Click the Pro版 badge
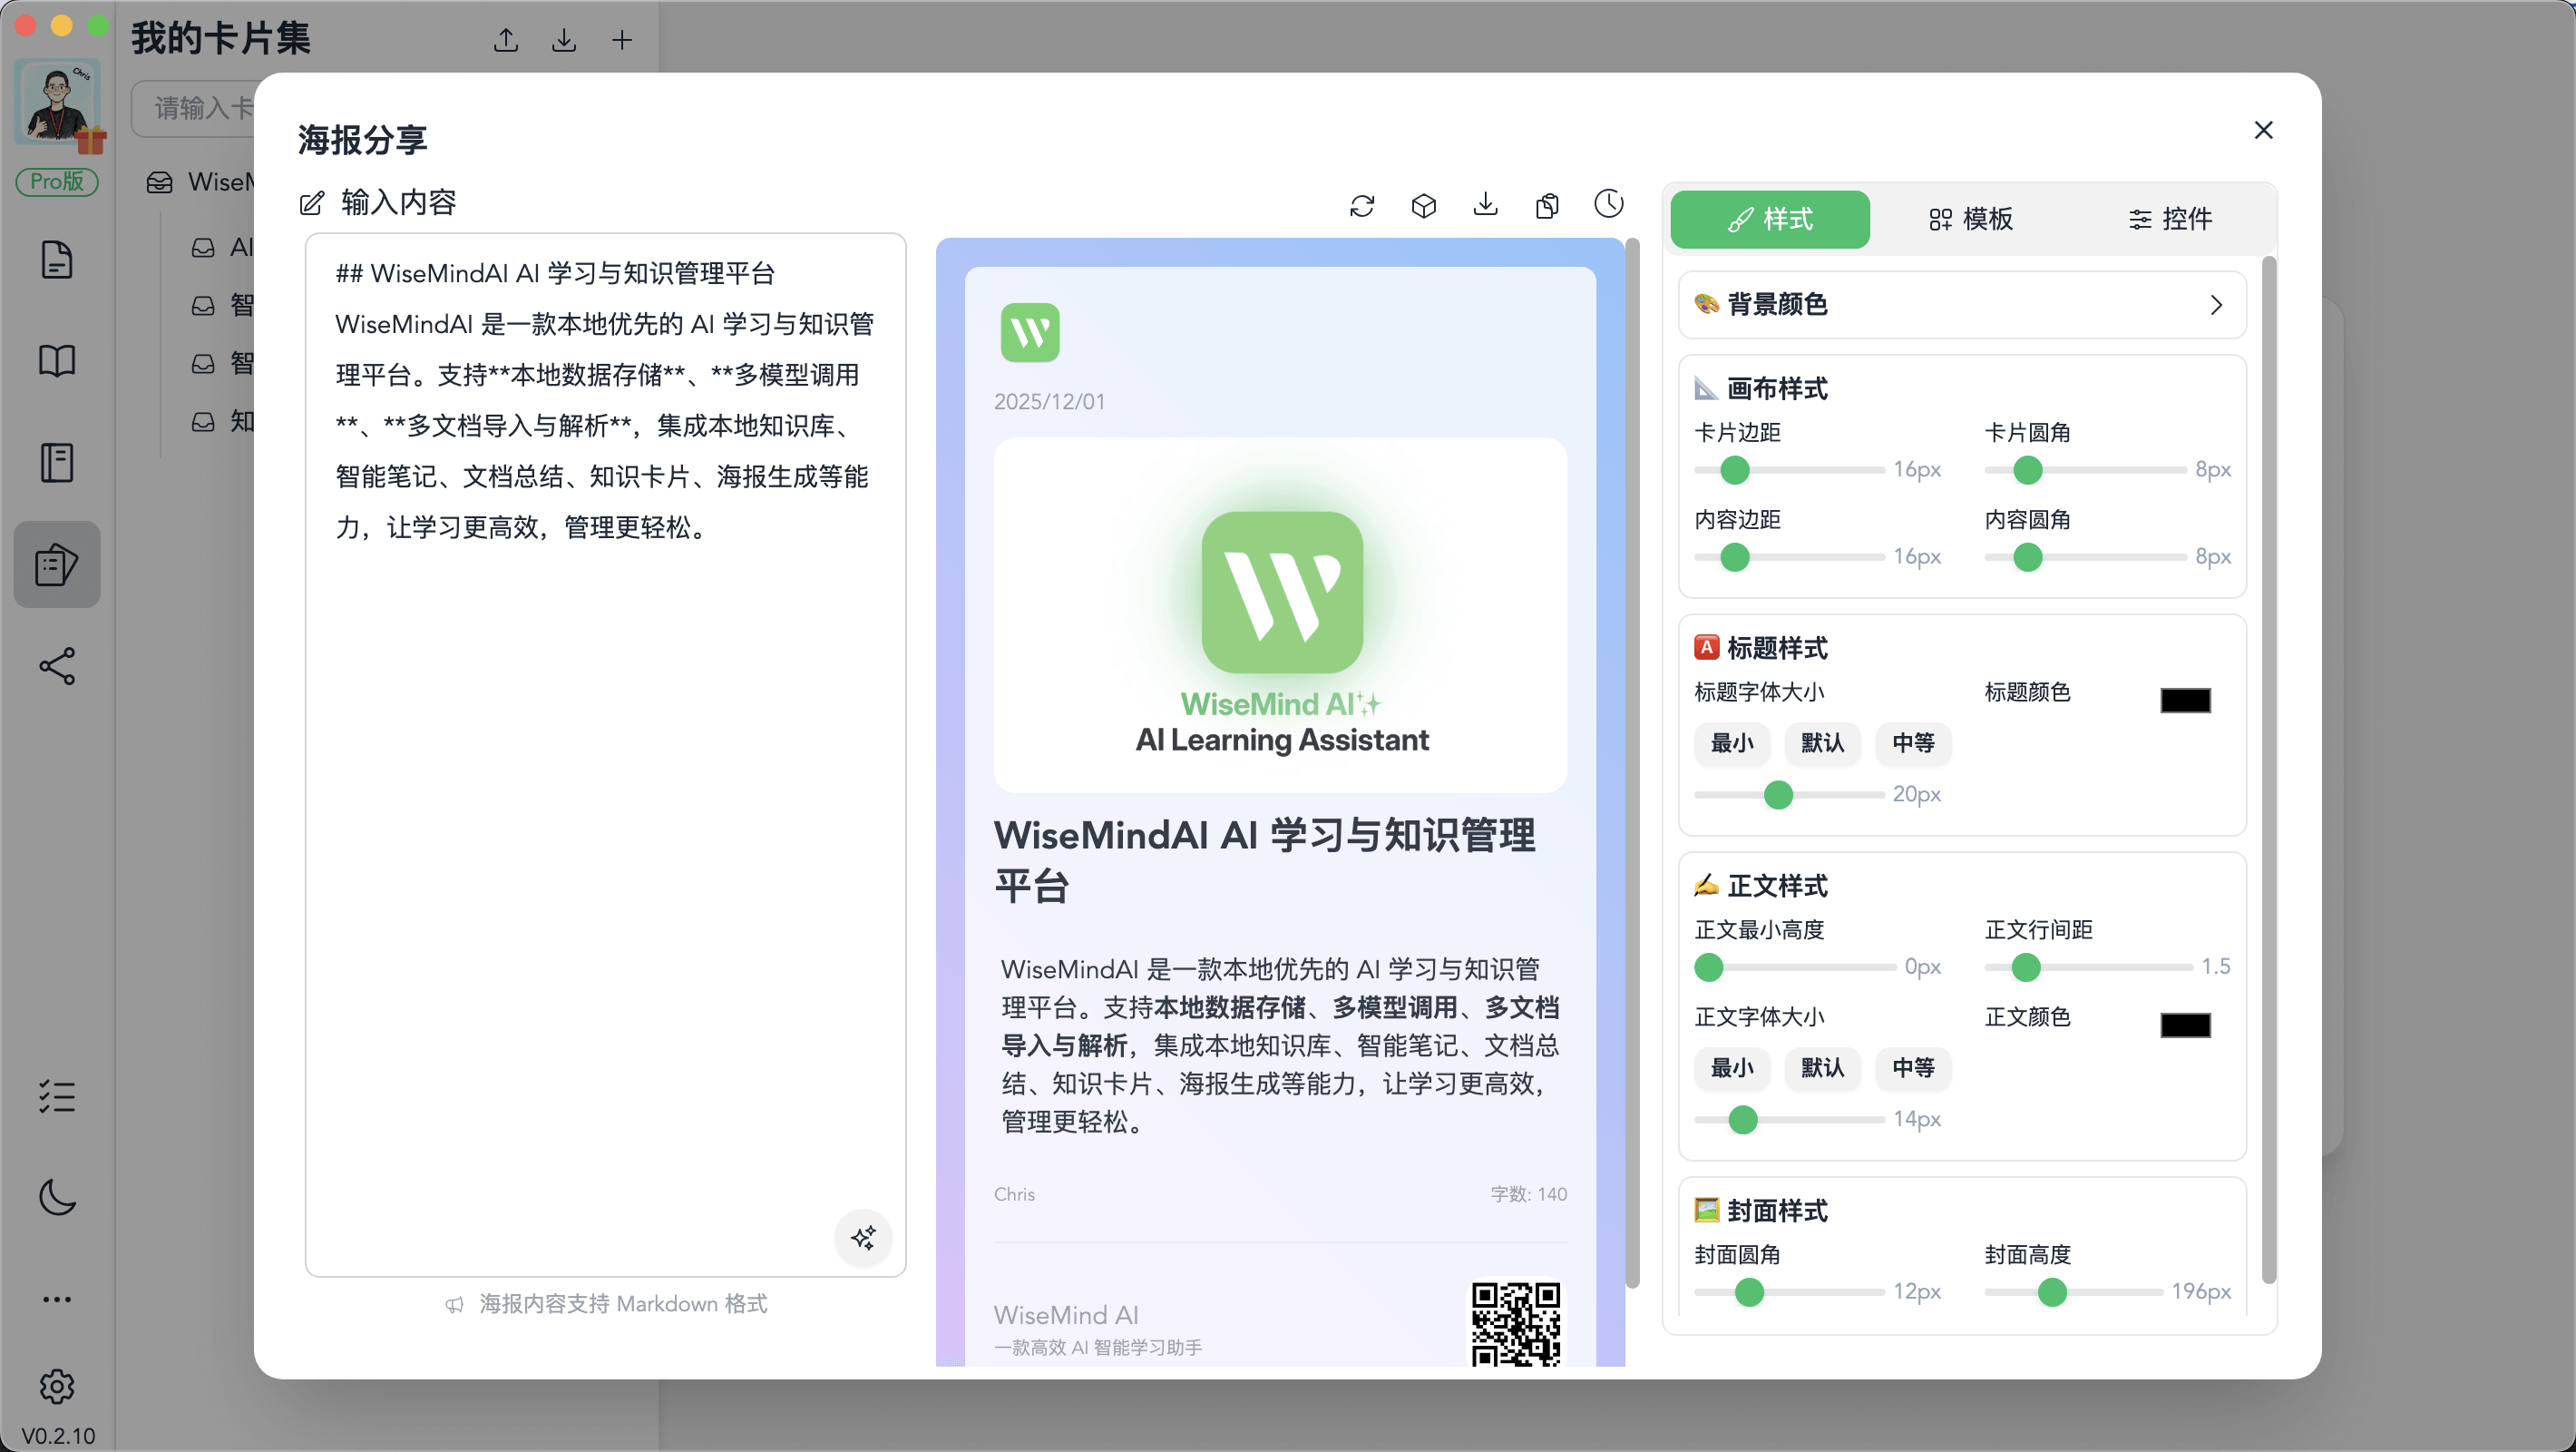 click(57, 182)
